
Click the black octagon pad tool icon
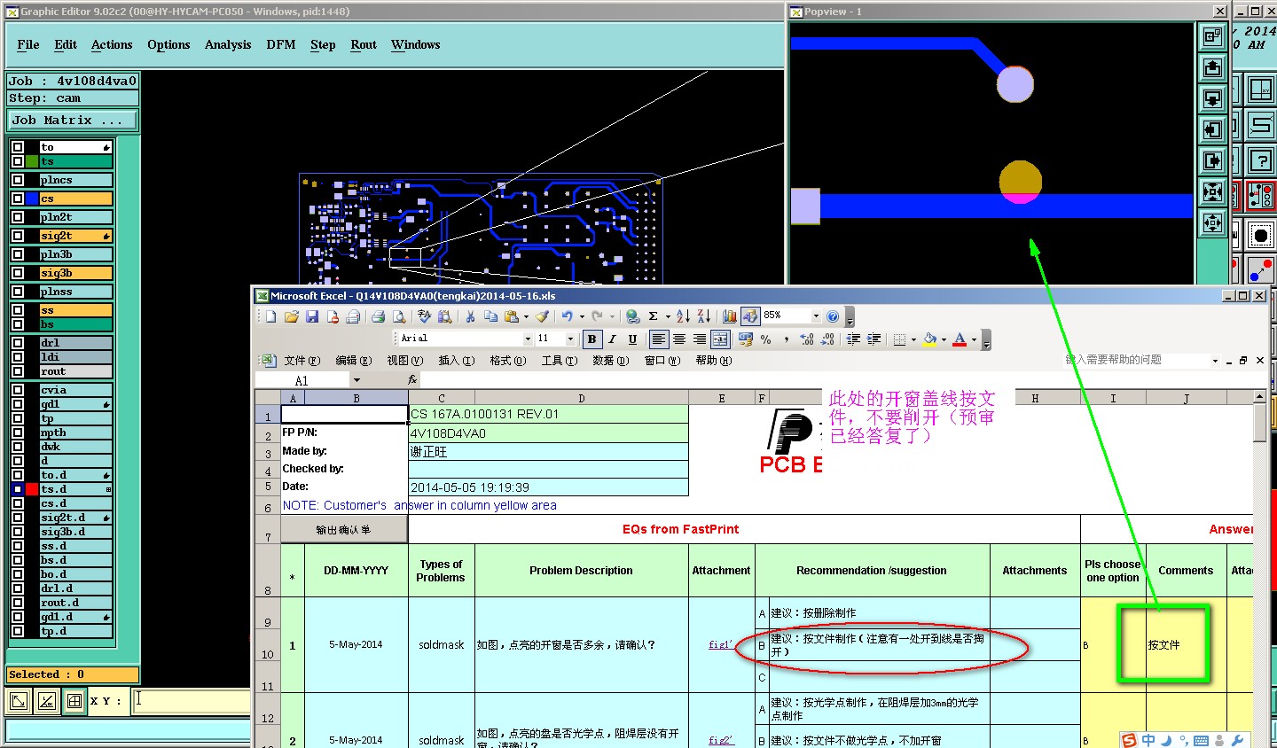point(1261,236)
